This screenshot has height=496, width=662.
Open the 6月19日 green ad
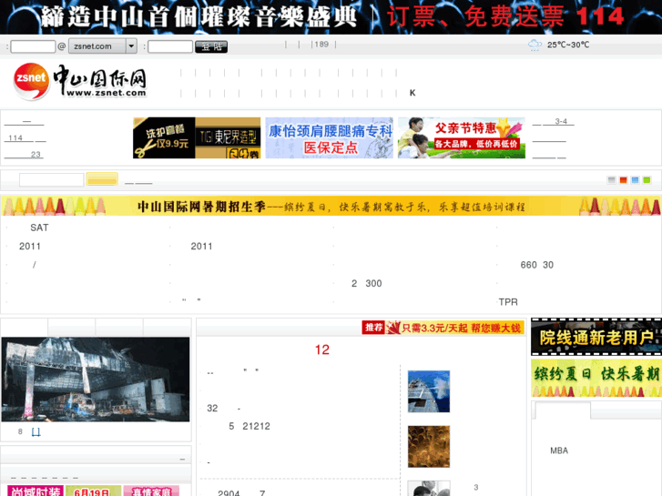[93, 491]
